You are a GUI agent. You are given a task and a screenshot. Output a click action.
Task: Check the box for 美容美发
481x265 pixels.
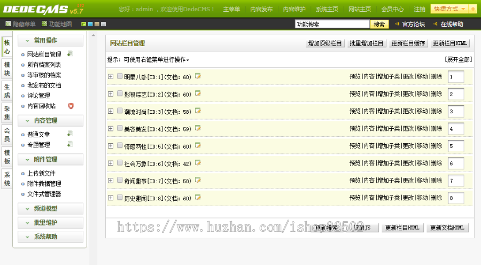[120, 128]
